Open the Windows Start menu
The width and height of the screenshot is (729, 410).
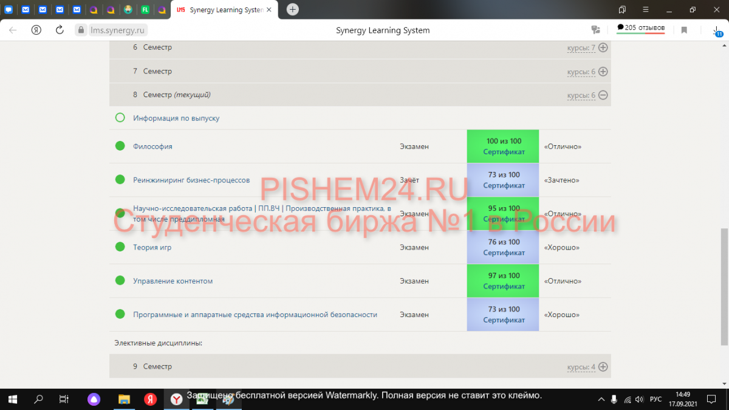tap(12, 399)
